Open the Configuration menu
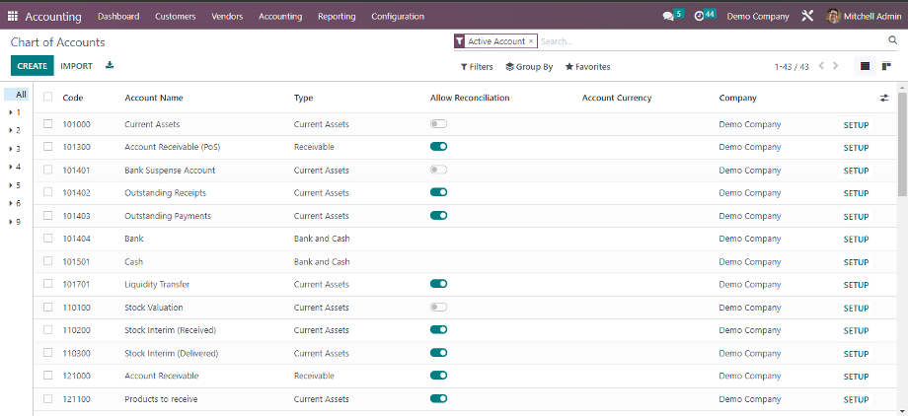Image resolution: width=908 pixels, height=416 pixels. [398, 16]
